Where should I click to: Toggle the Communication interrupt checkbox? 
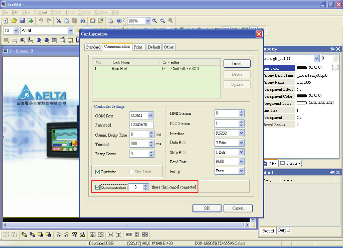(x=98, y=187)
